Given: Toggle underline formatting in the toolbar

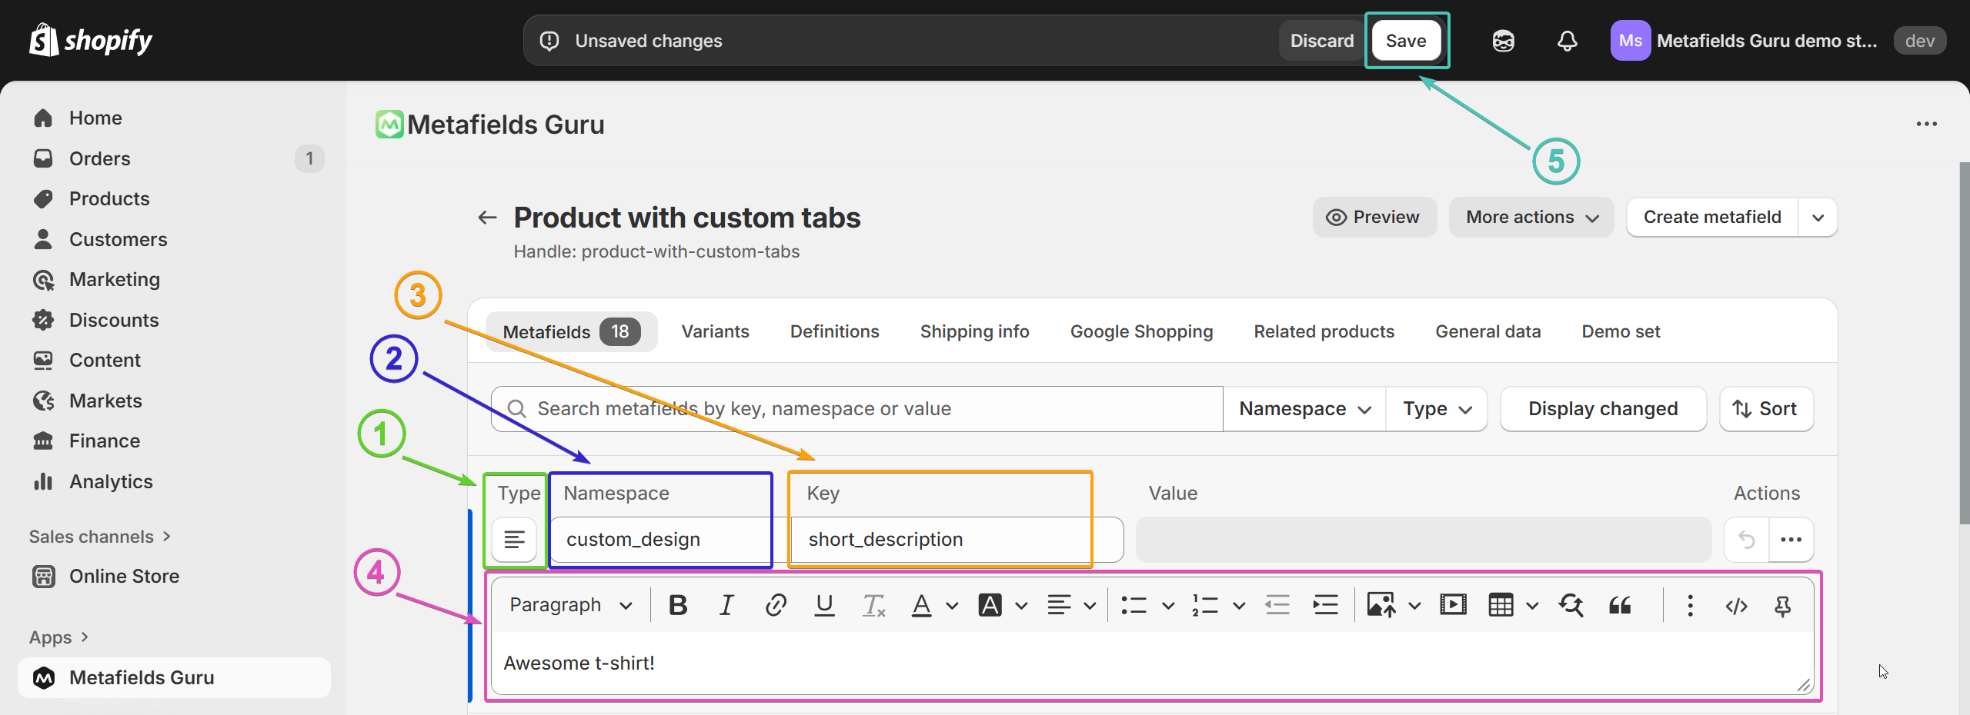Looking at the screenshot, I should tap(824, 605).
